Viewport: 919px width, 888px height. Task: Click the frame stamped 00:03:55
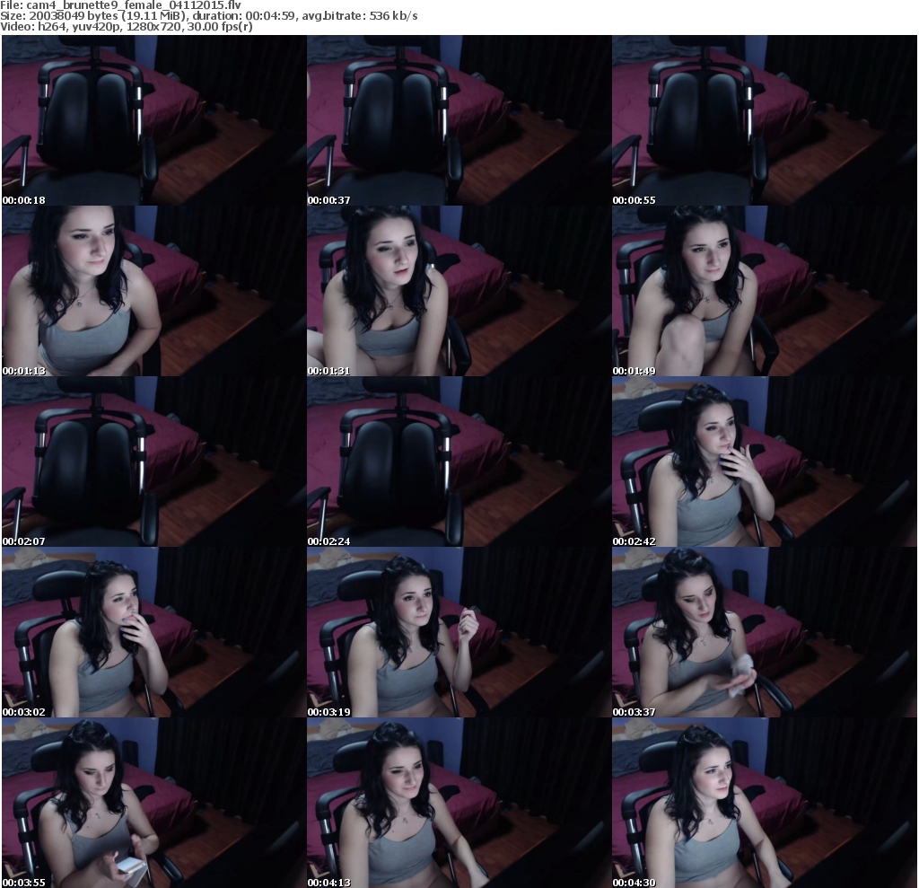point(153,803)
